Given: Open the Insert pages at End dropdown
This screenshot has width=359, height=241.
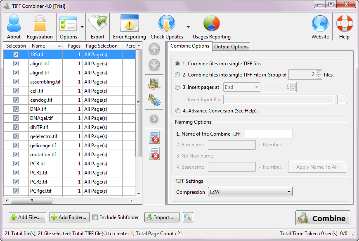Looking at the screenshot, I should (x=241, y=87).
